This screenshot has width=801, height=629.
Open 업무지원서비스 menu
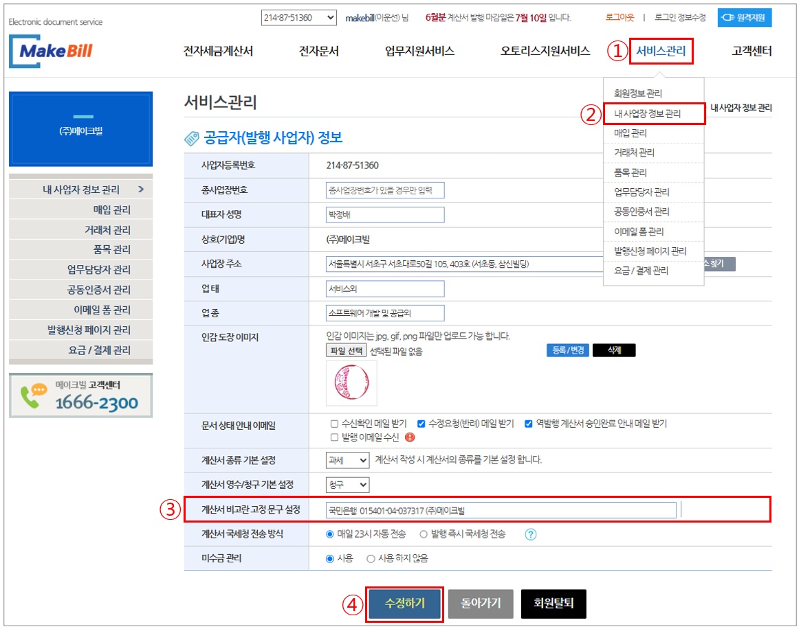[419, 51]
